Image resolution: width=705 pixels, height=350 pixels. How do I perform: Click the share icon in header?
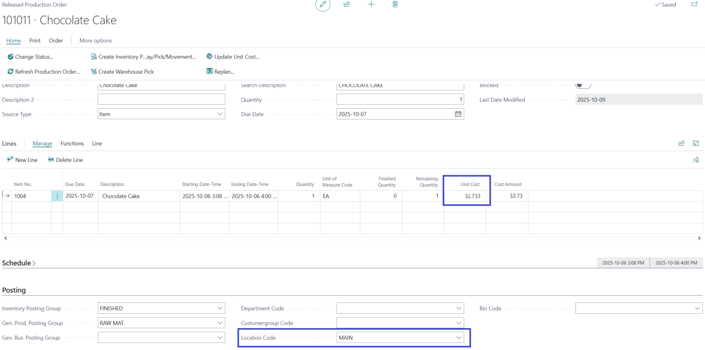coord(347,4)
